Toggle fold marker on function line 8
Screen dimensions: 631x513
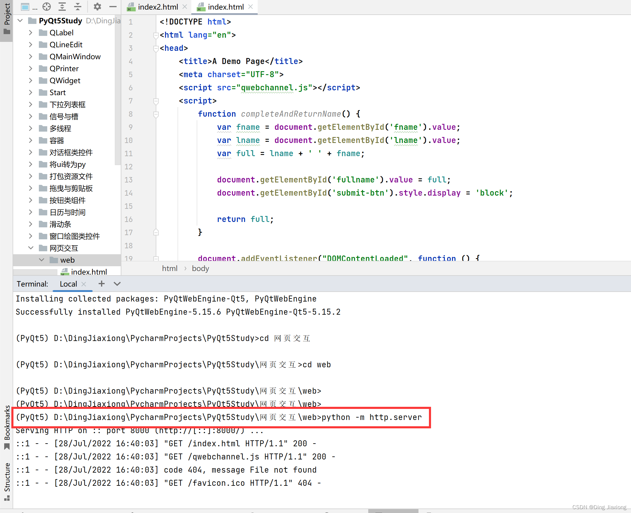(x=156, y=114)
